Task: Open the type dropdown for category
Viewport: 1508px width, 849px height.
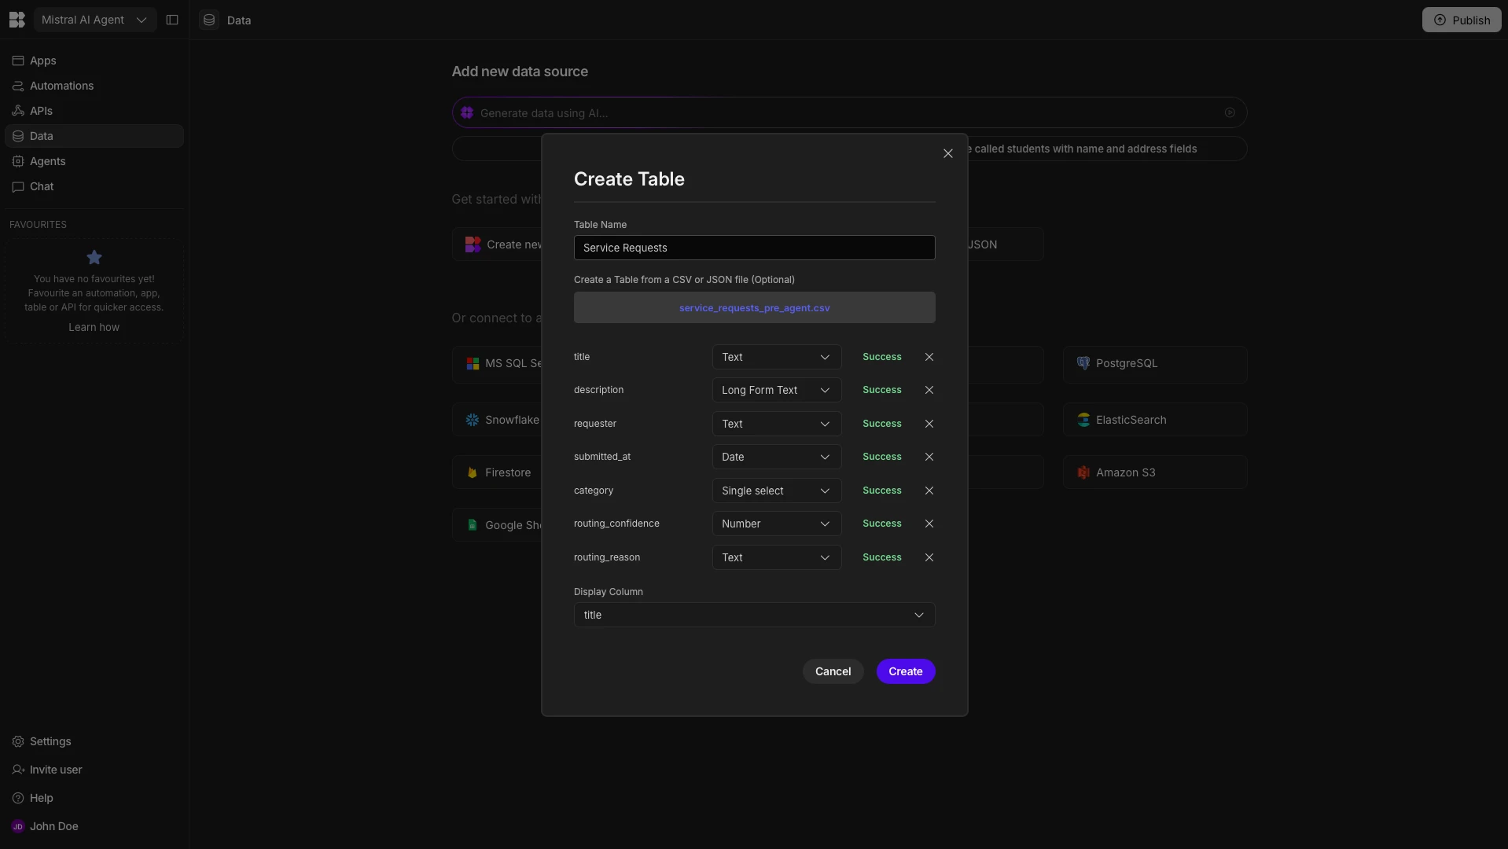Action: point(777,491)
